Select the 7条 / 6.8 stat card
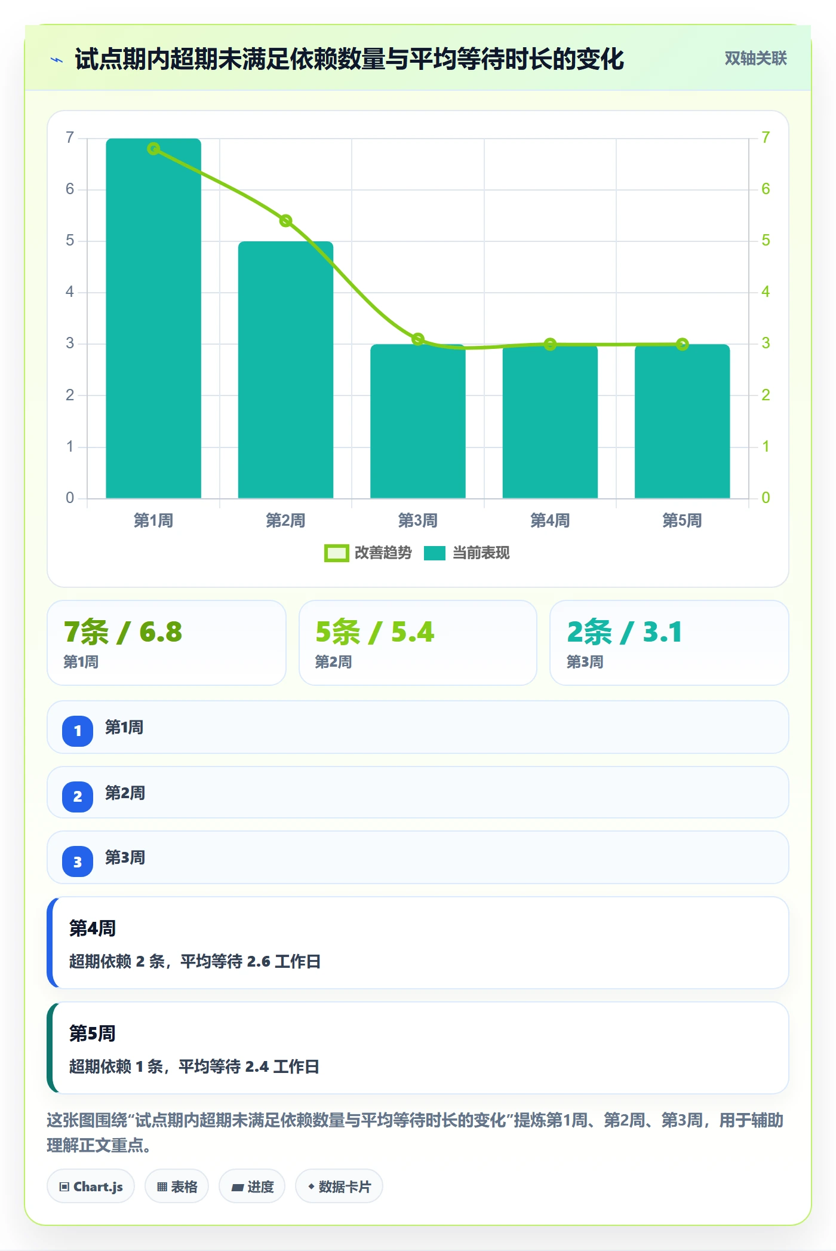The image size is (836, 1251). 167,643
